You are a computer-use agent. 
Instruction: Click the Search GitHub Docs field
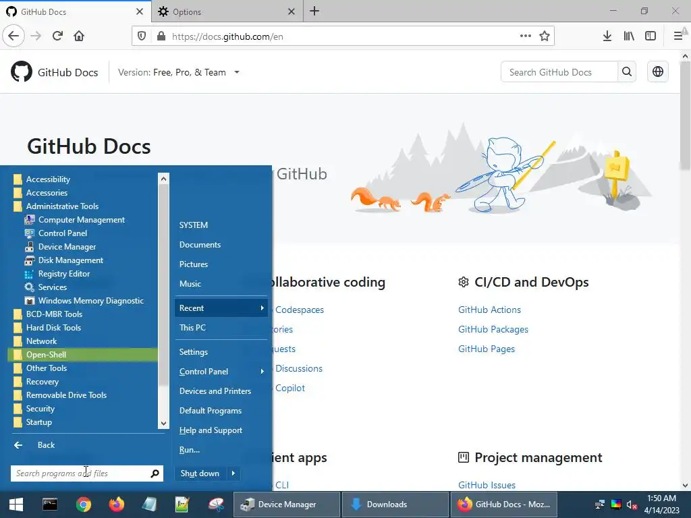[559, 71]
